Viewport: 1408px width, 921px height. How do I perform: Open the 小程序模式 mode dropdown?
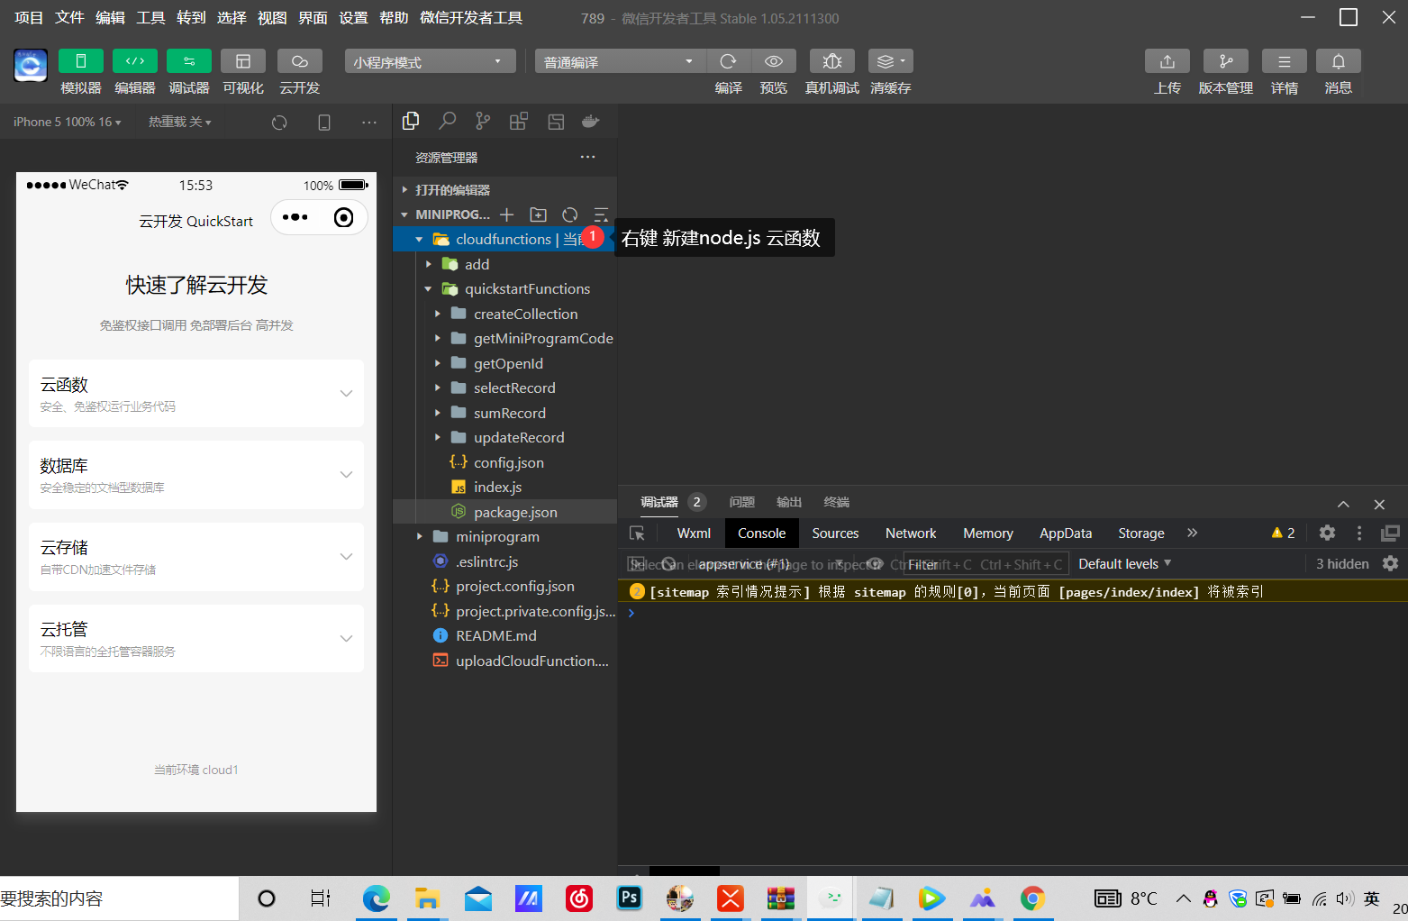click(430, 61)
